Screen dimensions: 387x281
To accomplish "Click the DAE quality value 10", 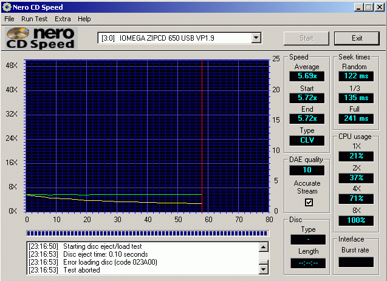I will click(307, 170).
